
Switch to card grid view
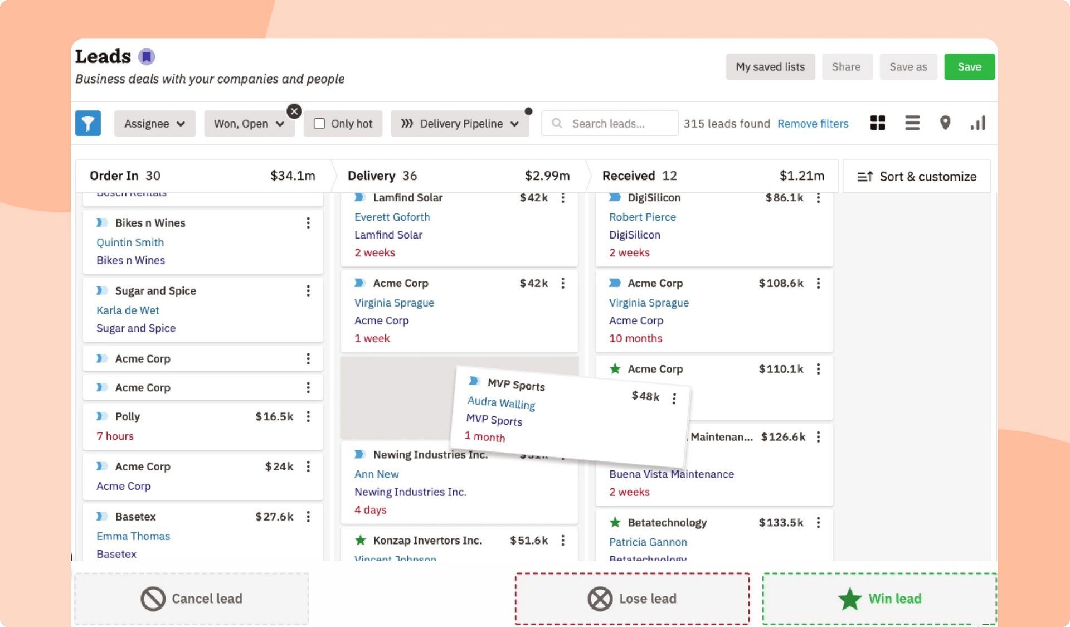[x=877, y=123]
